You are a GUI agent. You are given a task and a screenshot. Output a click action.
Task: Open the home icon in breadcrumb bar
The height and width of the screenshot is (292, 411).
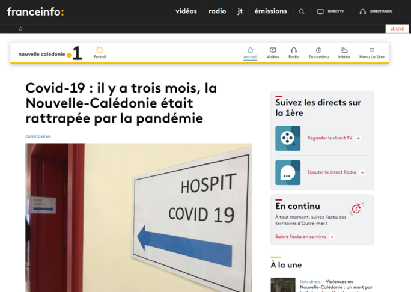pyautogui.click(x=20, y=28)
